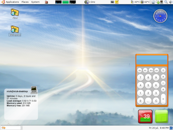Open the Webspace folder icon
Image resolution: width=173 pixels, height=130 pixels.
coord(15,29)
